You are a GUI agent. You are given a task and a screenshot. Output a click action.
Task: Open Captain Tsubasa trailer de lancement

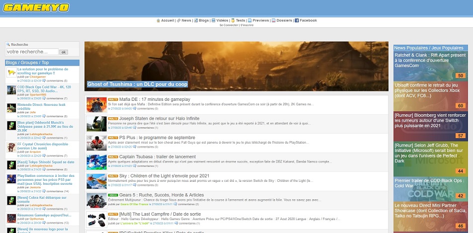pyautogui.click(x=158, y=156)
